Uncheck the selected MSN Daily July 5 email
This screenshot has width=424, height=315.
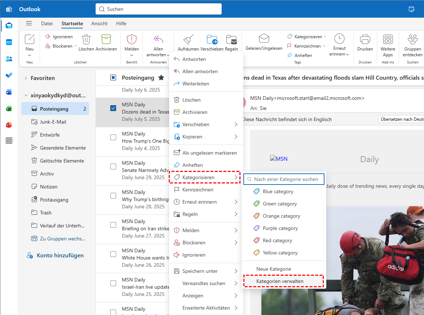[113, 108]
